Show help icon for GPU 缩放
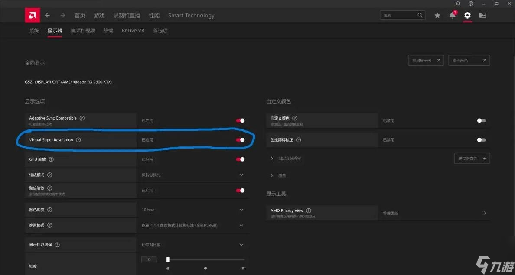 [x=51, y=159]
